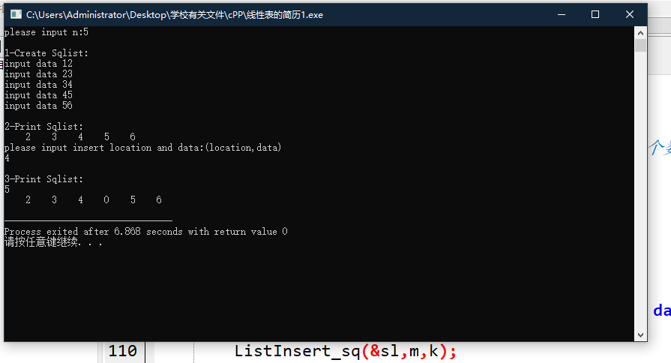Click the 'input data 56' console line
The image size is (671, 363).
(38, 106)
